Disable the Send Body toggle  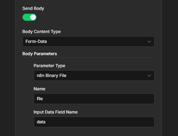click(x=29, y=17)
